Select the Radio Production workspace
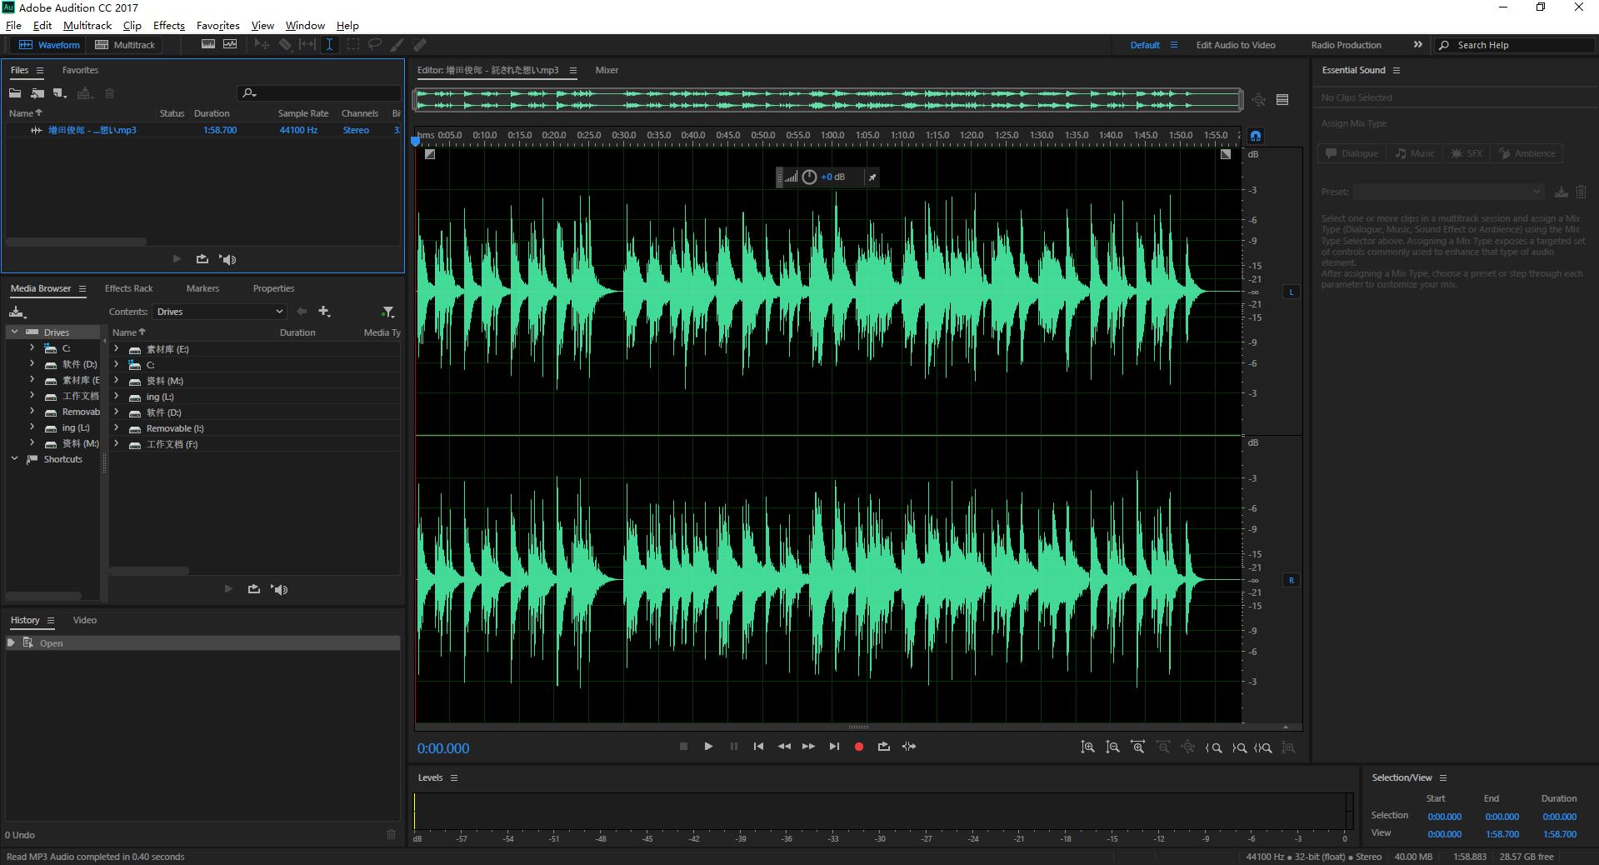 point(1346,45)
